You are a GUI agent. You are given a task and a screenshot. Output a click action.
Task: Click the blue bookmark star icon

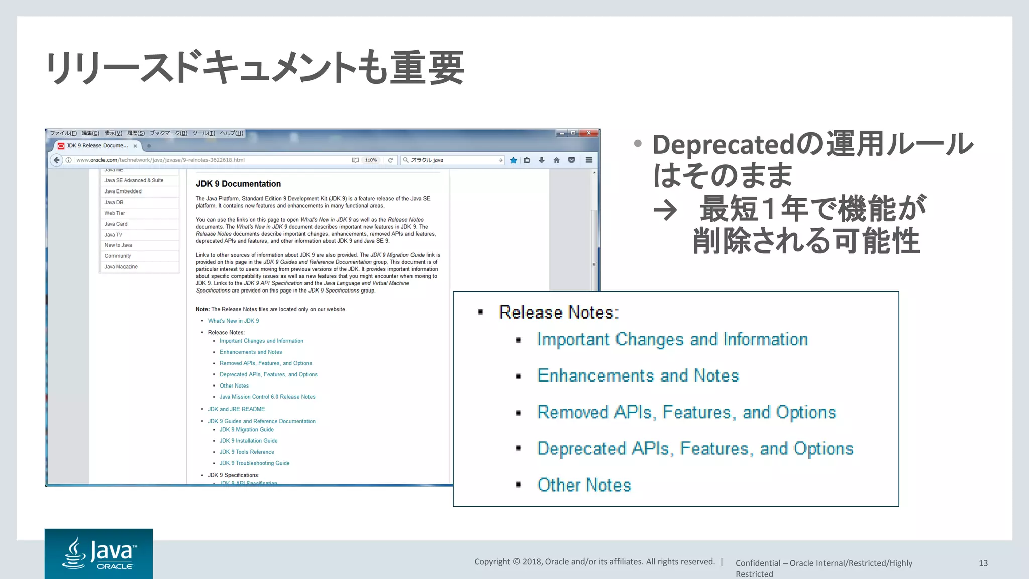[x=513, y=160]
